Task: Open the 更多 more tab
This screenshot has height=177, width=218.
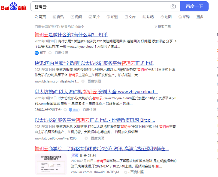Action: (x=200, y=17)
